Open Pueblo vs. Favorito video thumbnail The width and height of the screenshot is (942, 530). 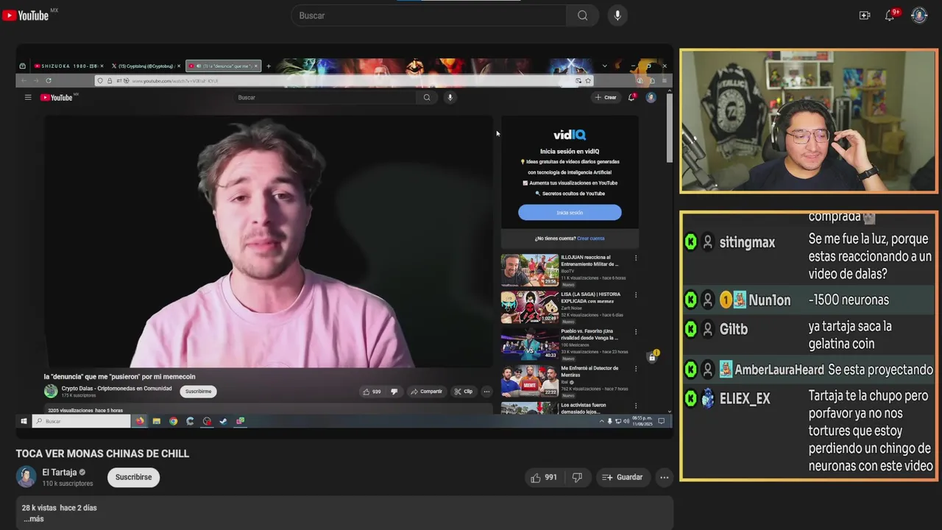point(530,344)
